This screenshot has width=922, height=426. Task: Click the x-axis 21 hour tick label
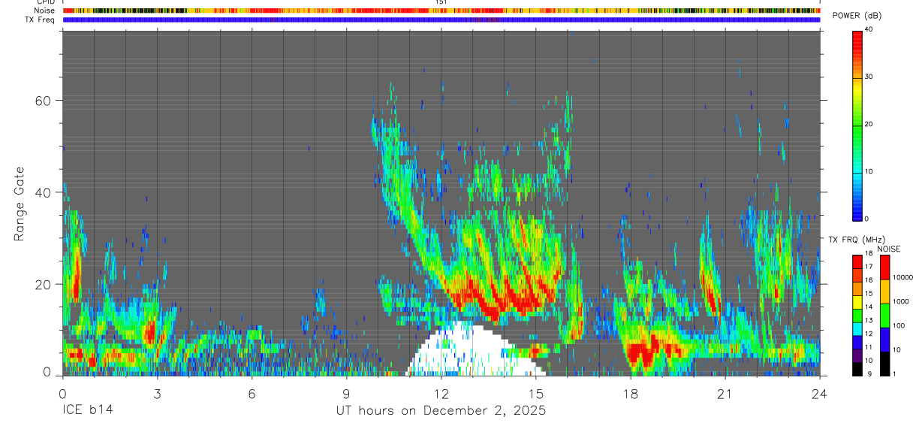725,394
